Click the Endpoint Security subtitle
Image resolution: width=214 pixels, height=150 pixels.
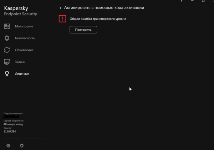click(20, 14)
